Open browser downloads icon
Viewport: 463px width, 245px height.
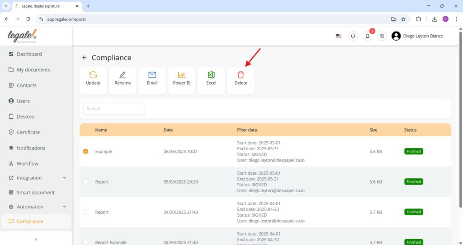[435, 19]
